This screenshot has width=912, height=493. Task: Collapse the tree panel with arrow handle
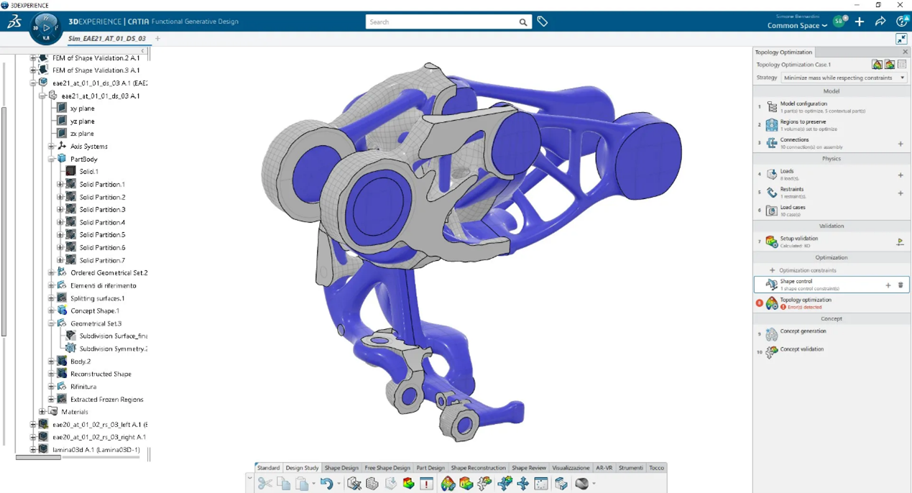coord(143,51)
